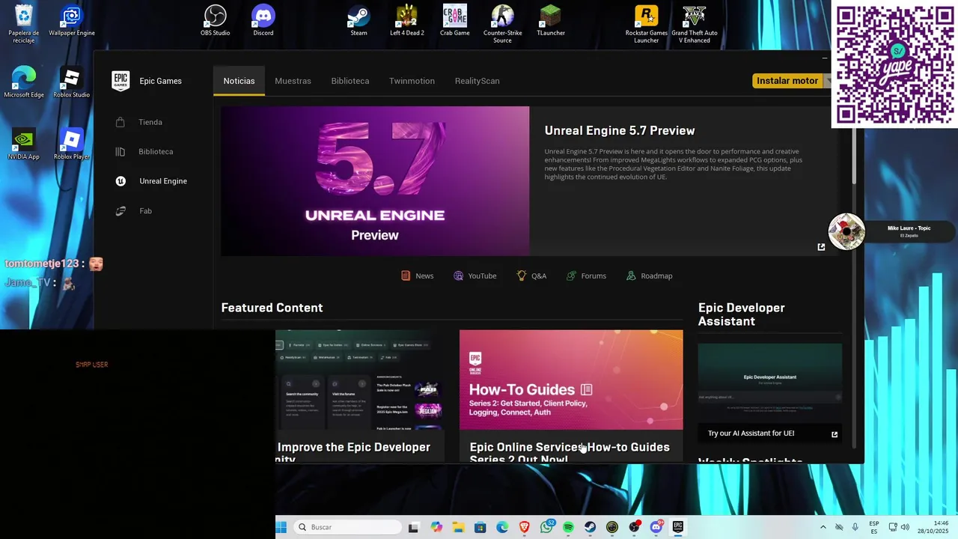The width and height of the screenshot is (958, 539).
Task: Select Crab Game desktop icon
Action: pos(455,20)
